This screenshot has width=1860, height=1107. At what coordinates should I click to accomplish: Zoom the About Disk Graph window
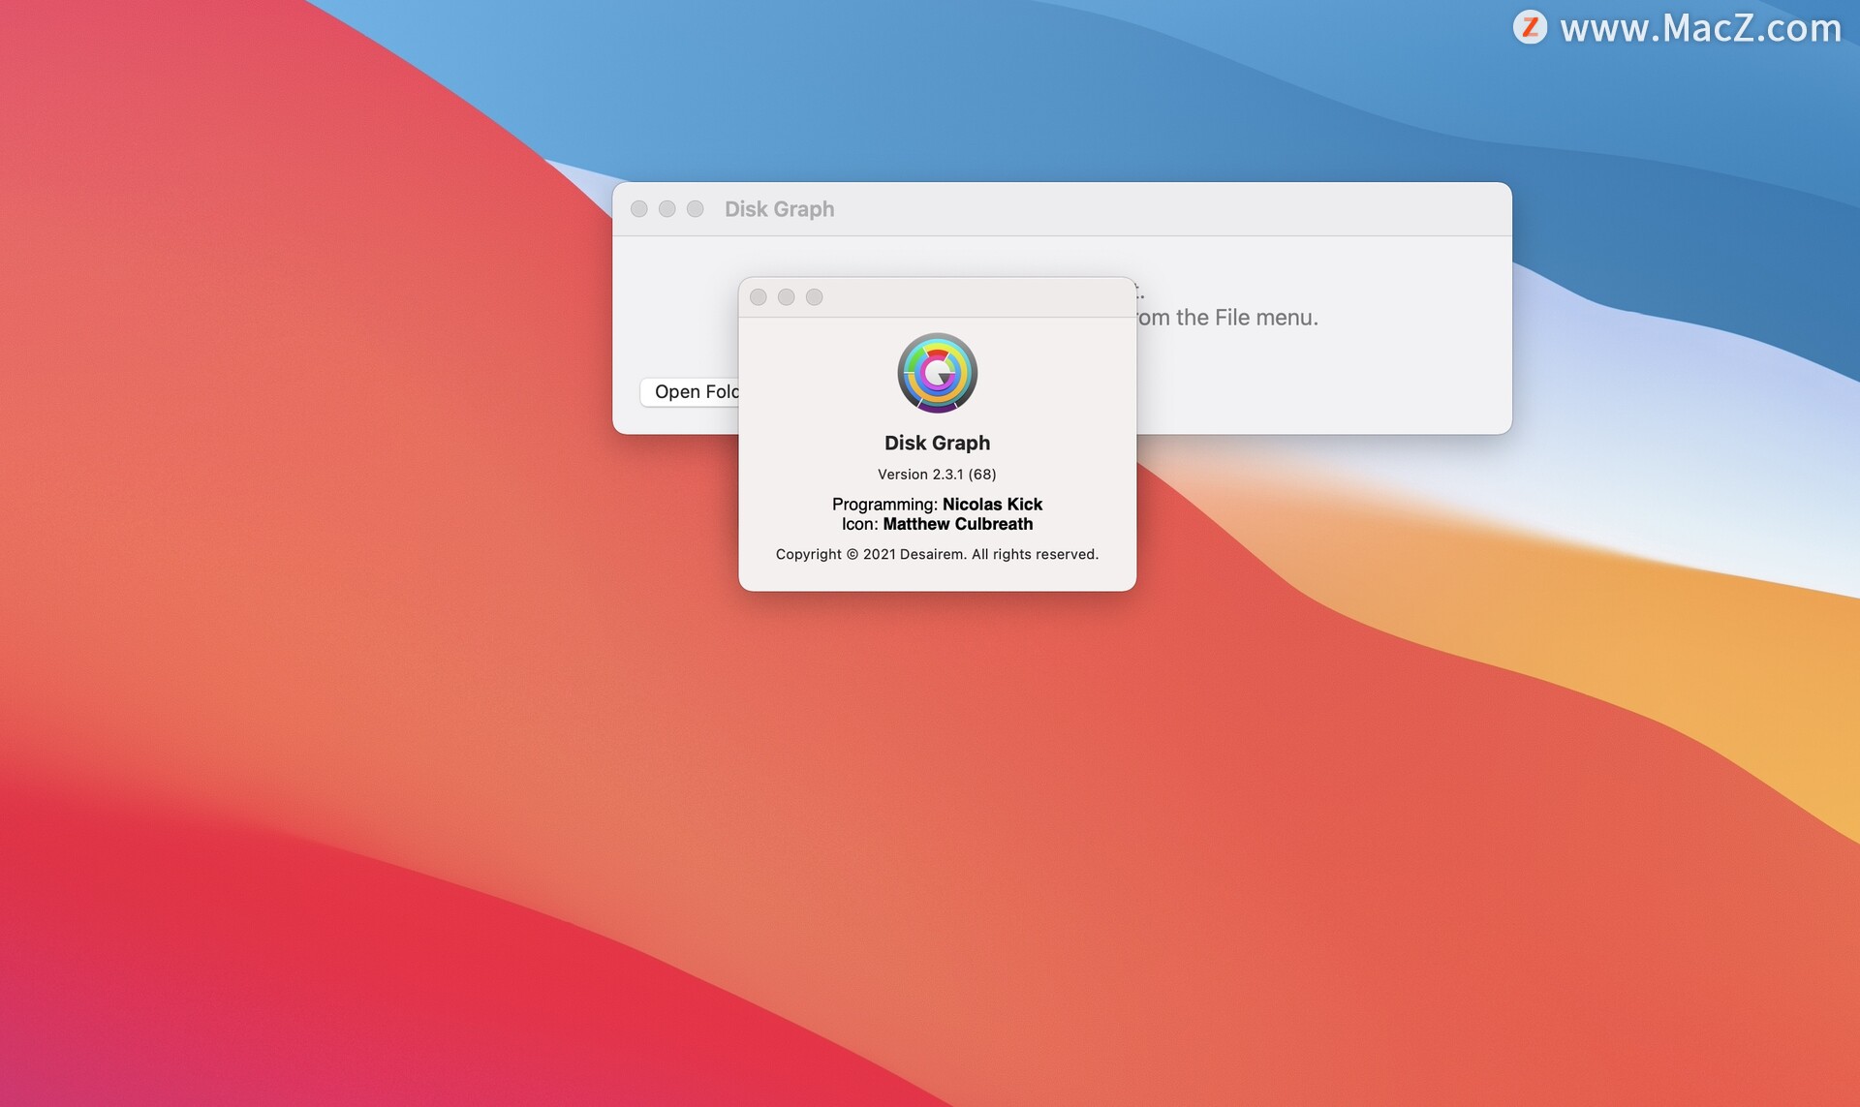pyautogui.click(x=815, y=297)
